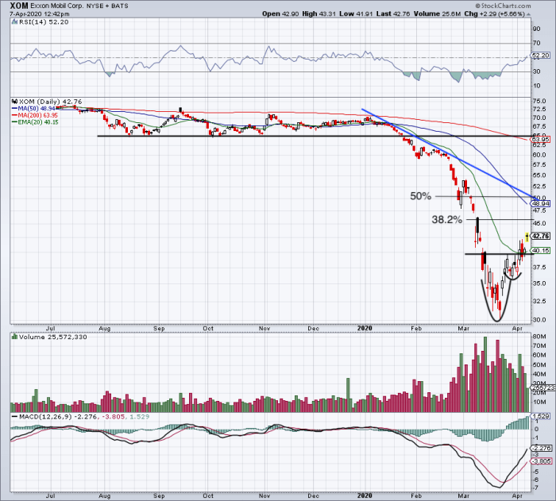Click the 80M volume axis label
This screenshot has width=556, height=501.
tap(539, 337)
